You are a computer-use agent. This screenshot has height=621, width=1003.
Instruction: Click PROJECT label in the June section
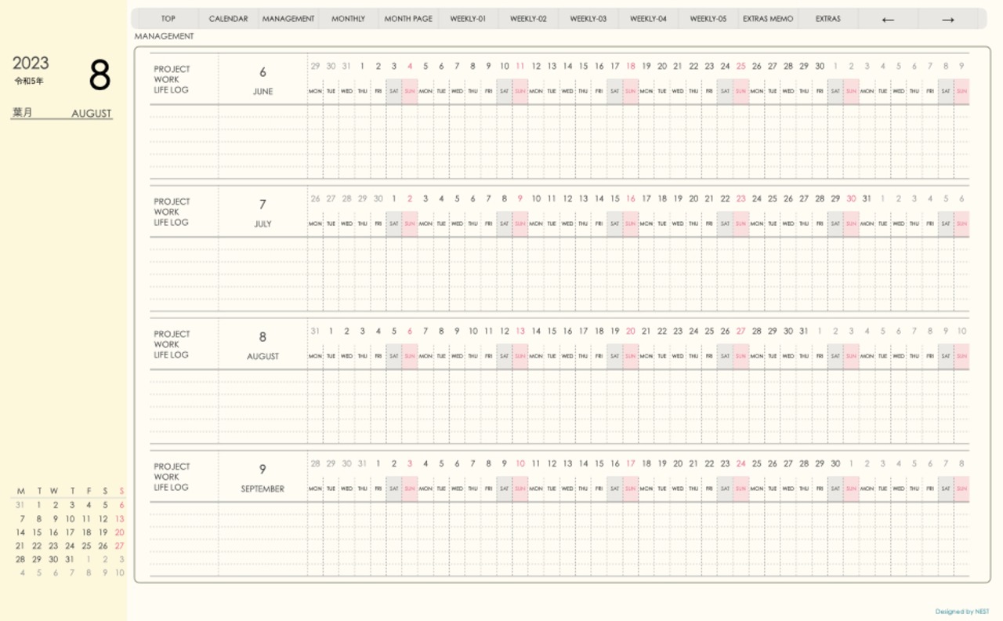172,69
